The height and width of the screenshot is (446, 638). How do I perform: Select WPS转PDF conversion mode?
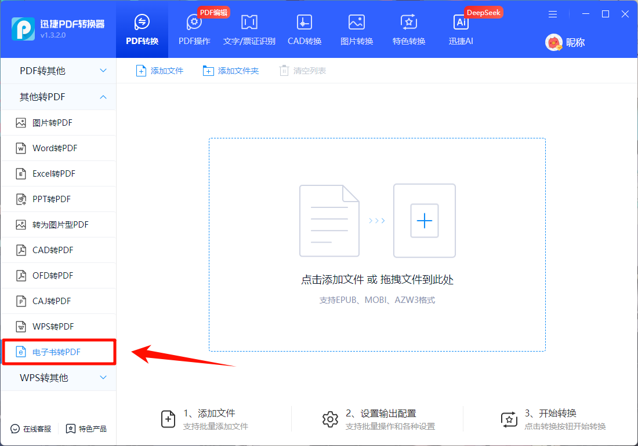point(58,326)
